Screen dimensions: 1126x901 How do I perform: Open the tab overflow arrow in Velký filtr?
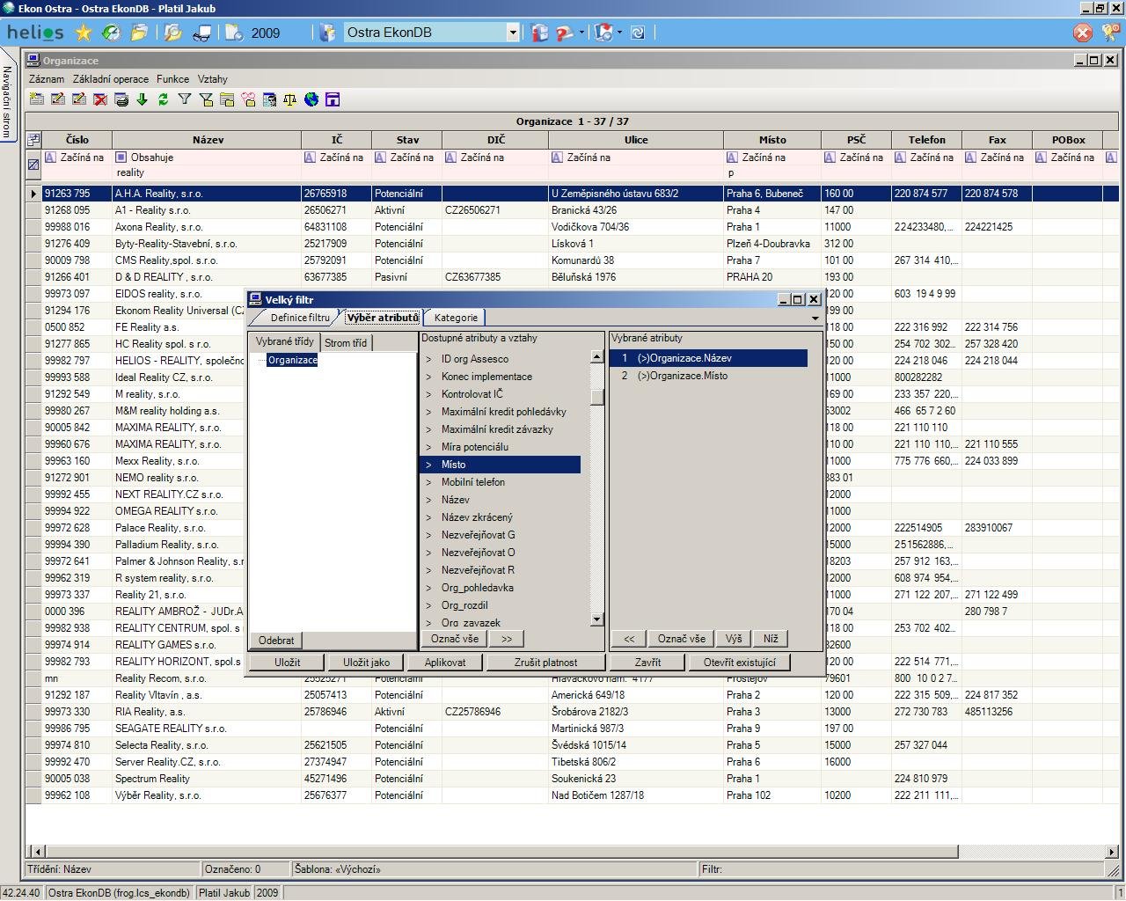pos(815,319)
